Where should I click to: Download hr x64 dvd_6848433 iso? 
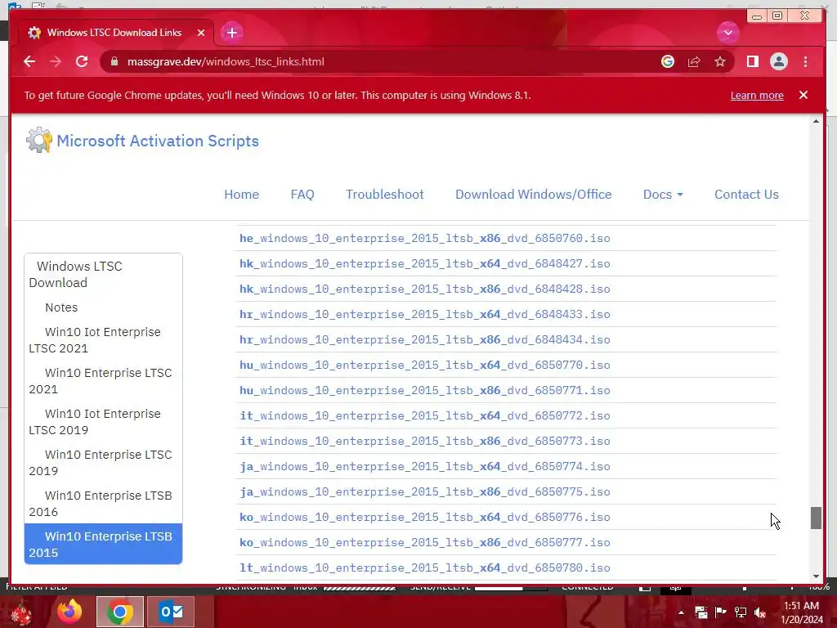425,314
